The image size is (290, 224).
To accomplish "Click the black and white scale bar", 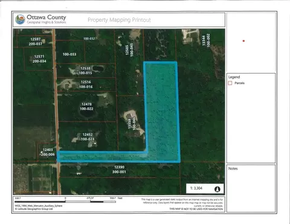I will pos(65,202).
